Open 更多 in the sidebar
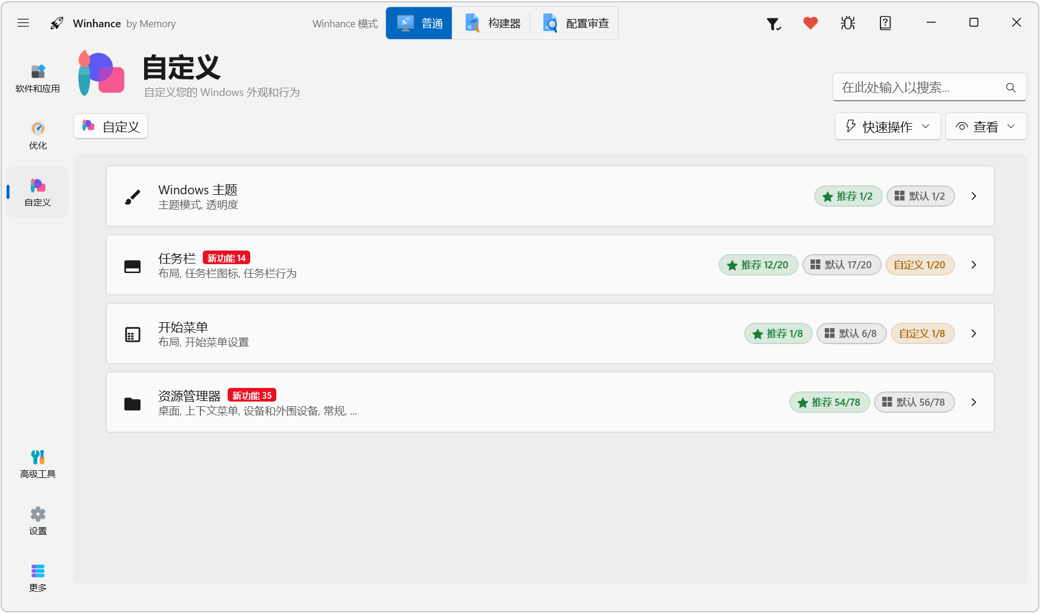 (x=38, y=578)
